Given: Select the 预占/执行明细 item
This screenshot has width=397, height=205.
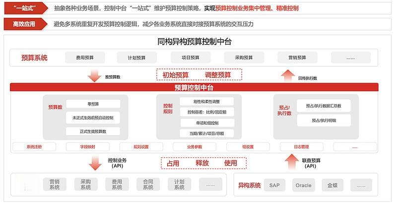Looking at the screenshot, I should pos(324,120).
